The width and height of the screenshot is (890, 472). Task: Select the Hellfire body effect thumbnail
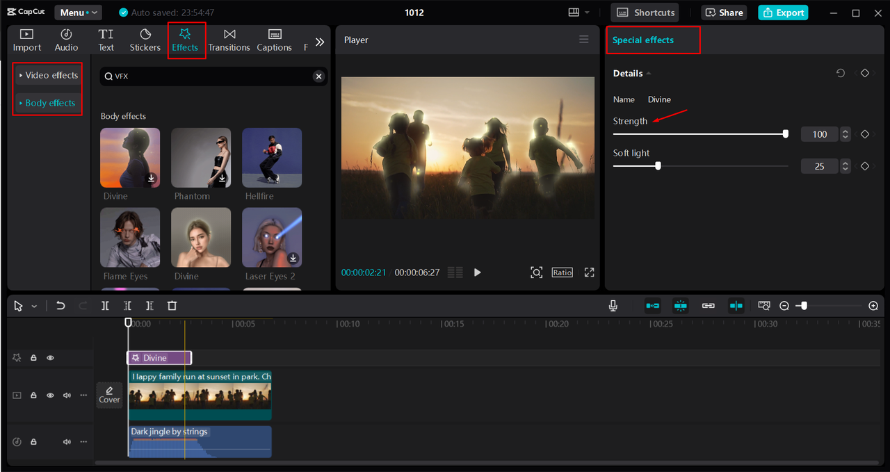point(272,158)
